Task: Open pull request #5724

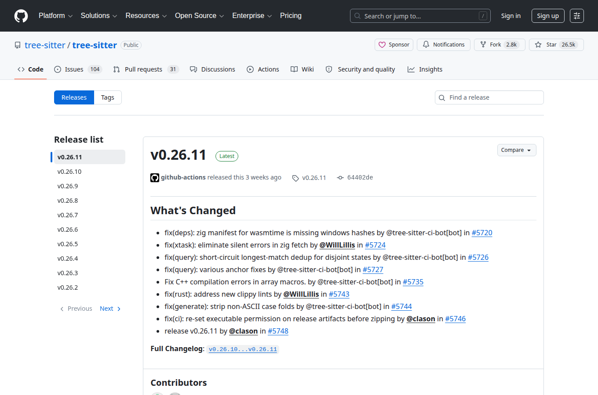Action: [375, 245]
